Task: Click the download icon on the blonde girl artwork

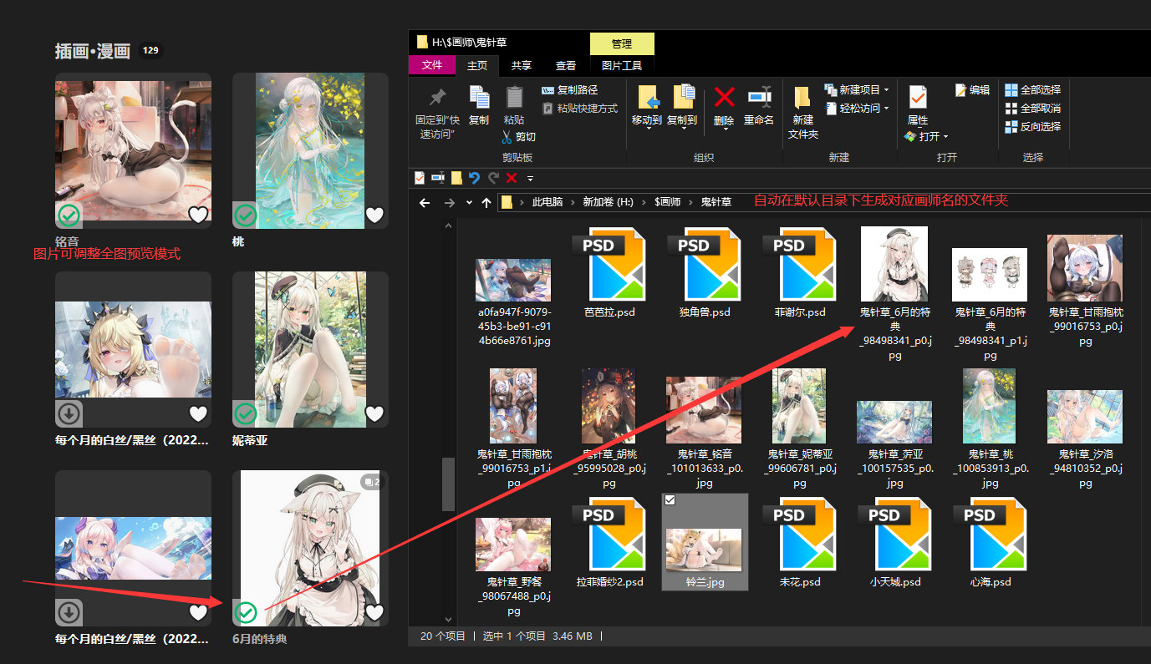Action: 69,413
